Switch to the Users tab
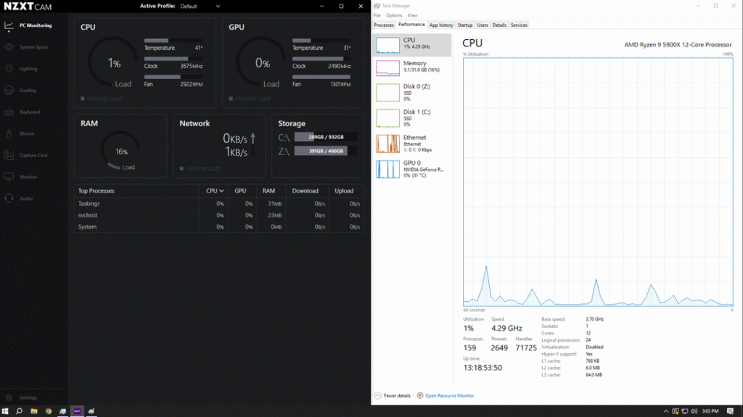 coord(483,25)
